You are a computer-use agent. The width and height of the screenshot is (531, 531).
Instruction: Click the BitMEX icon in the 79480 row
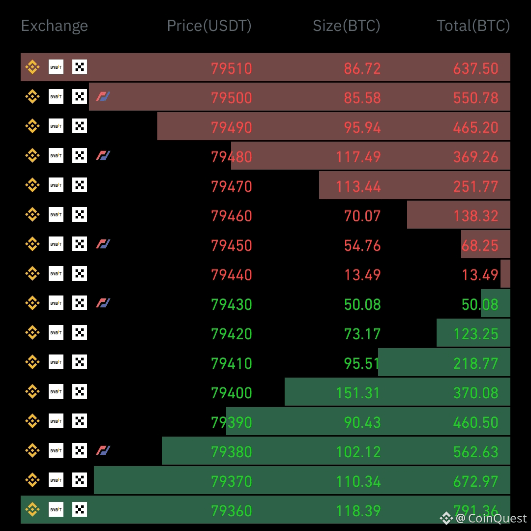tap(103, 155)
